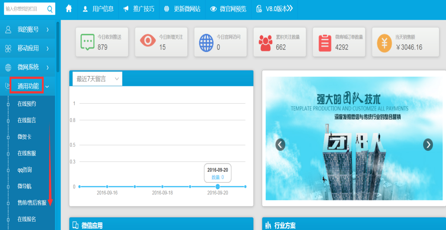Click the red clipboard orders icon
The image size is (446, 230).
(x=325, y=43)
